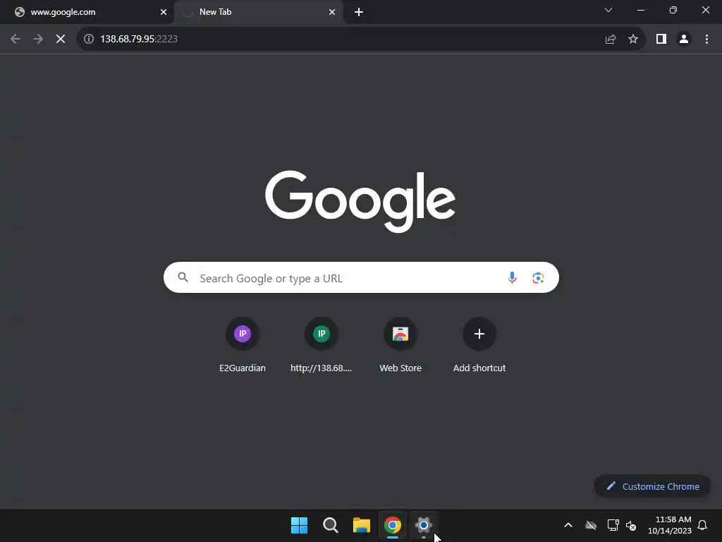Focus the Search Google or type a URL box
Image resolution: width=722 pixels, height=542 pixels.
(361, 277)
